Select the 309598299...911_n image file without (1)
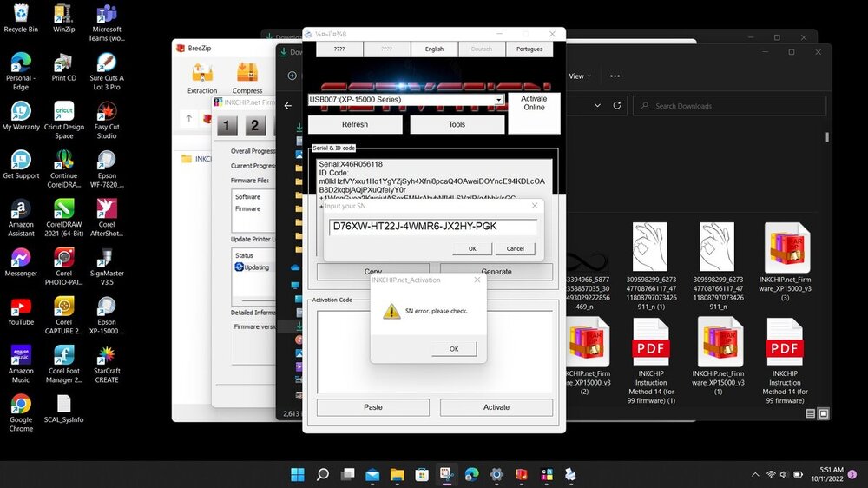Viewport: 868px width, 488px height. [718, 266]
